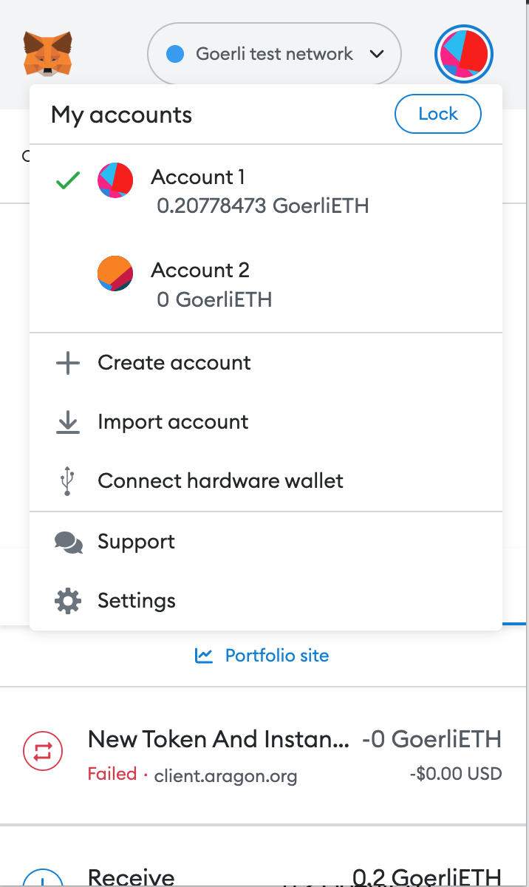Click the MetaMask fox logo
The height and width of the screenshot is (887, 529).
click(47, 53)
